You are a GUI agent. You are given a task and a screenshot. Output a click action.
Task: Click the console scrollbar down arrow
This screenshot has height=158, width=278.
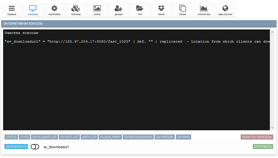coord(272,128)
